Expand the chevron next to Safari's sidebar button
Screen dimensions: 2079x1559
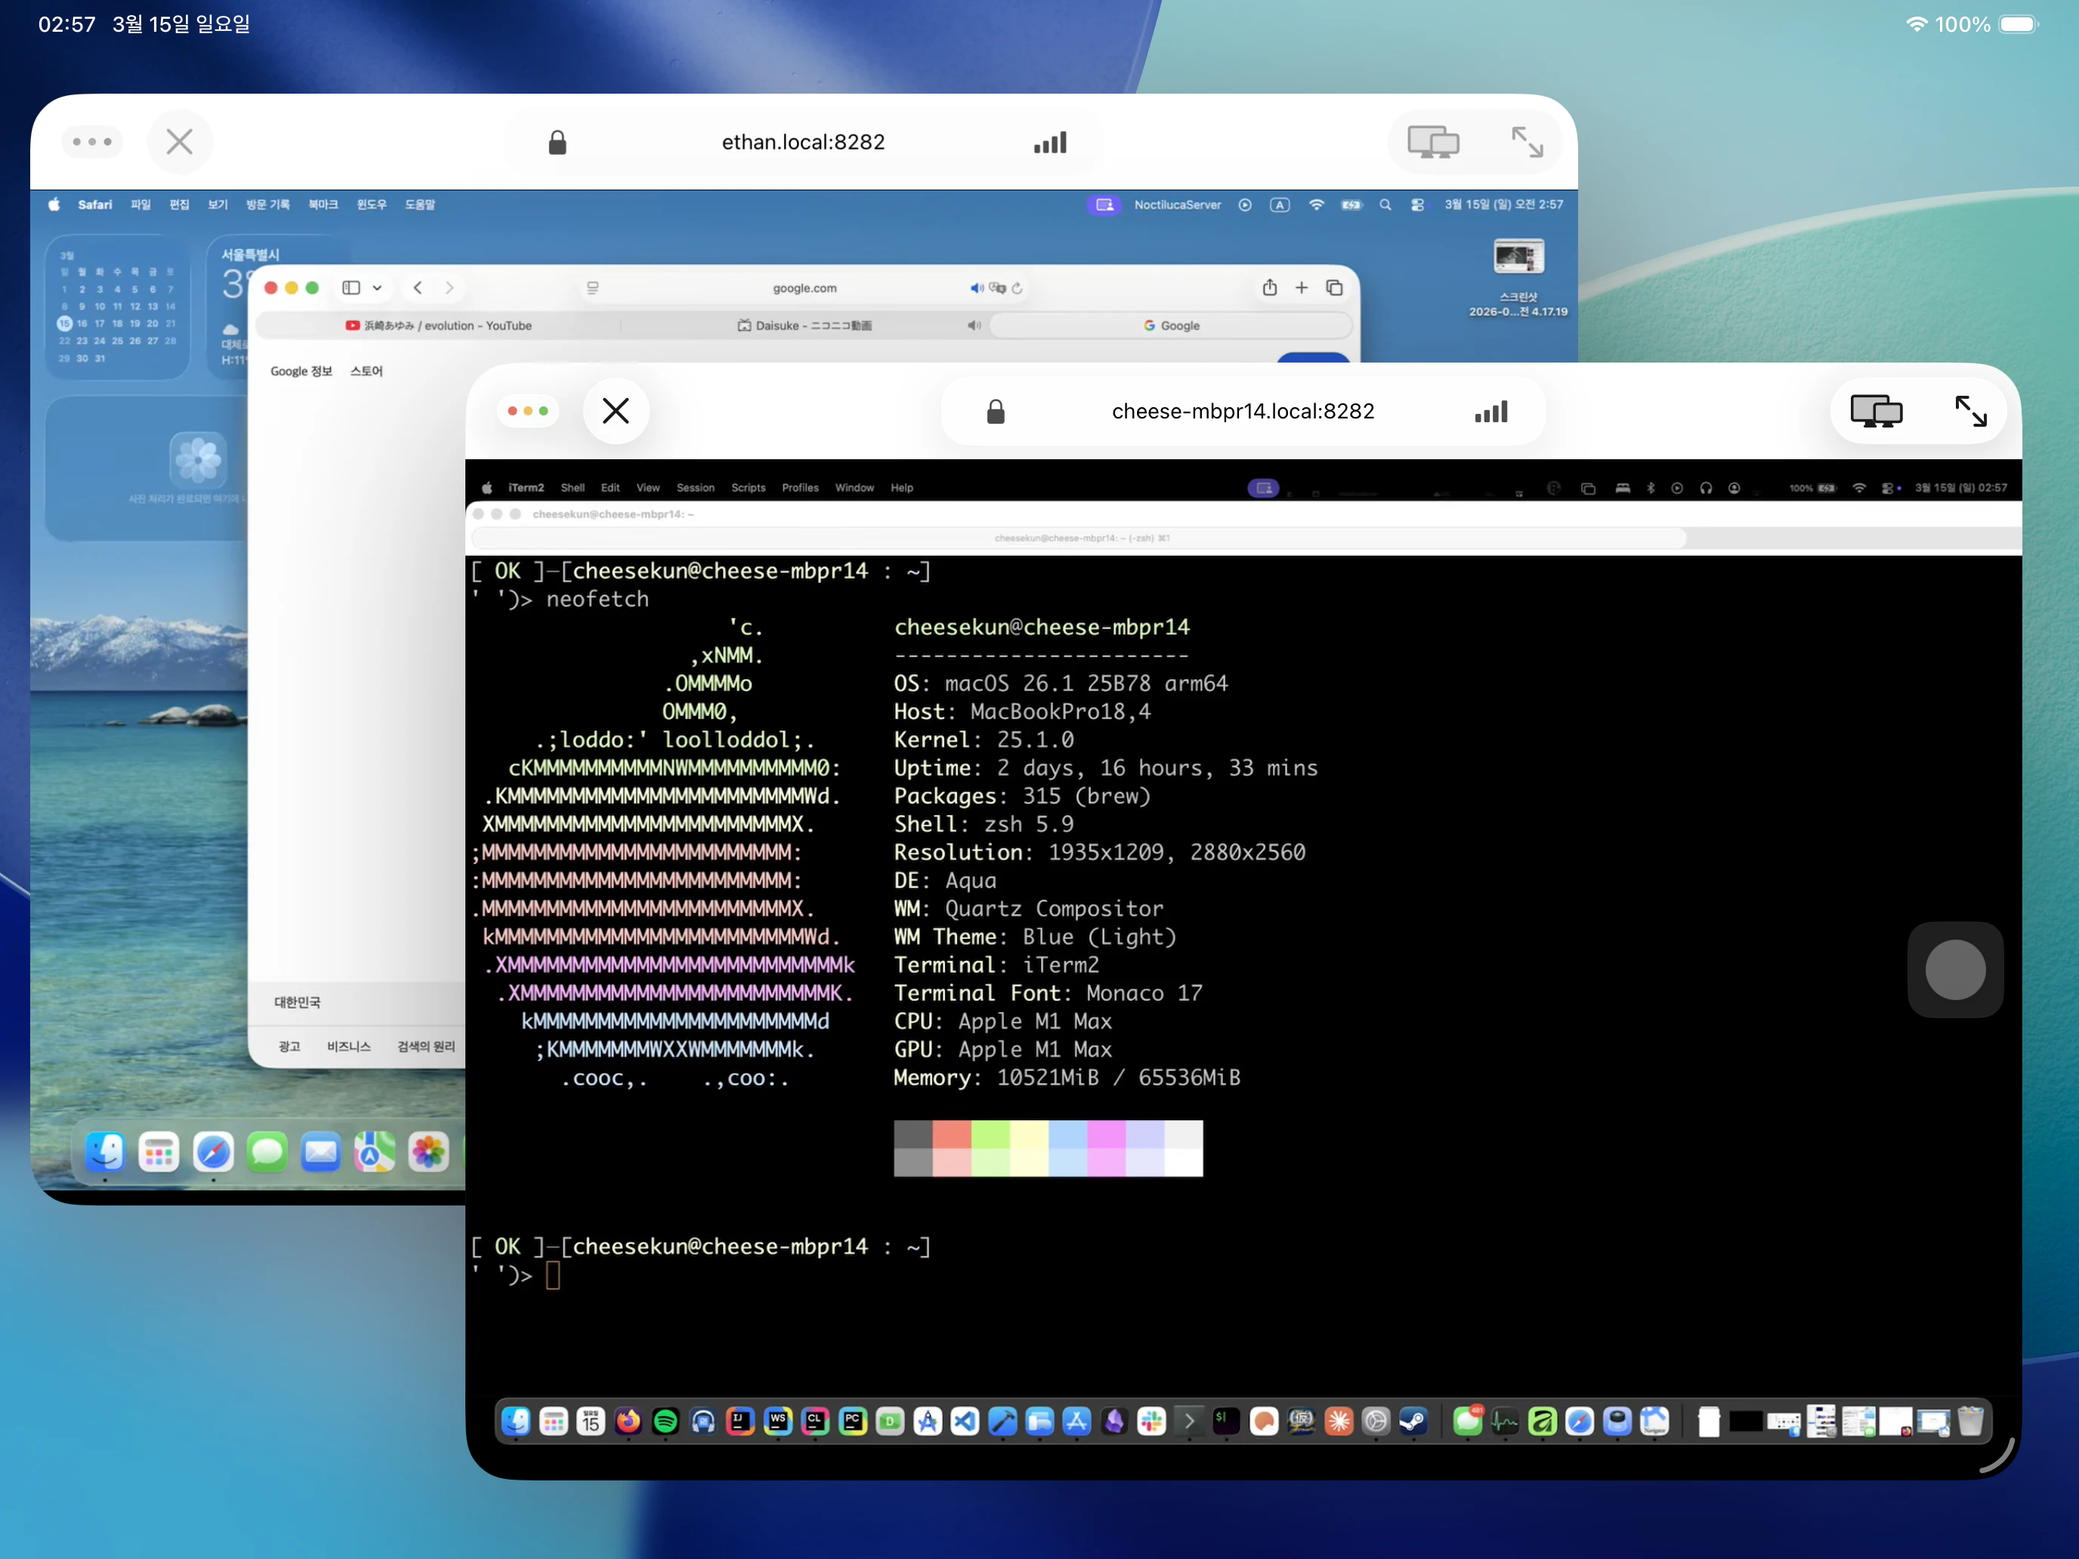[x=377, y=288]
